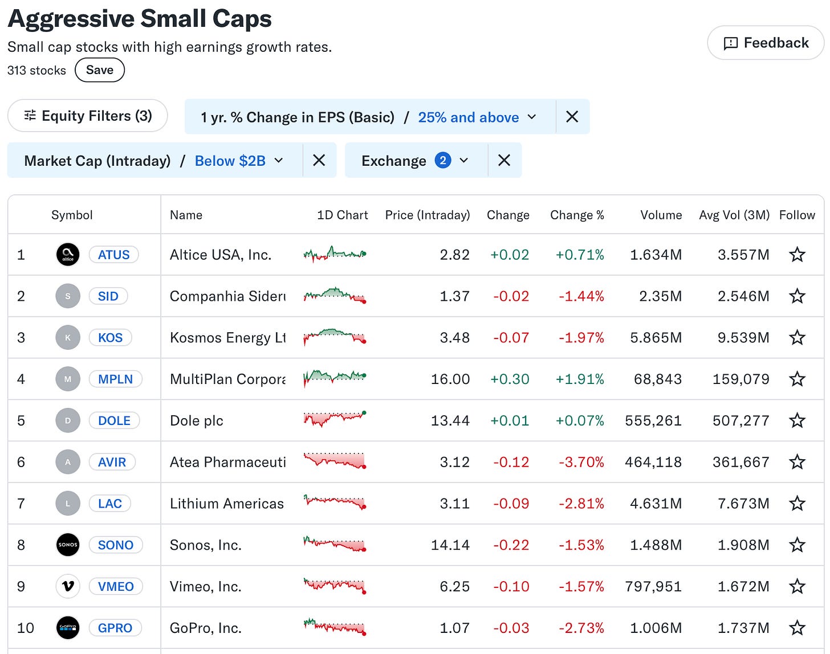Sort by Change % column header
Screen dimensions: 830x654
tap(577, 215)
